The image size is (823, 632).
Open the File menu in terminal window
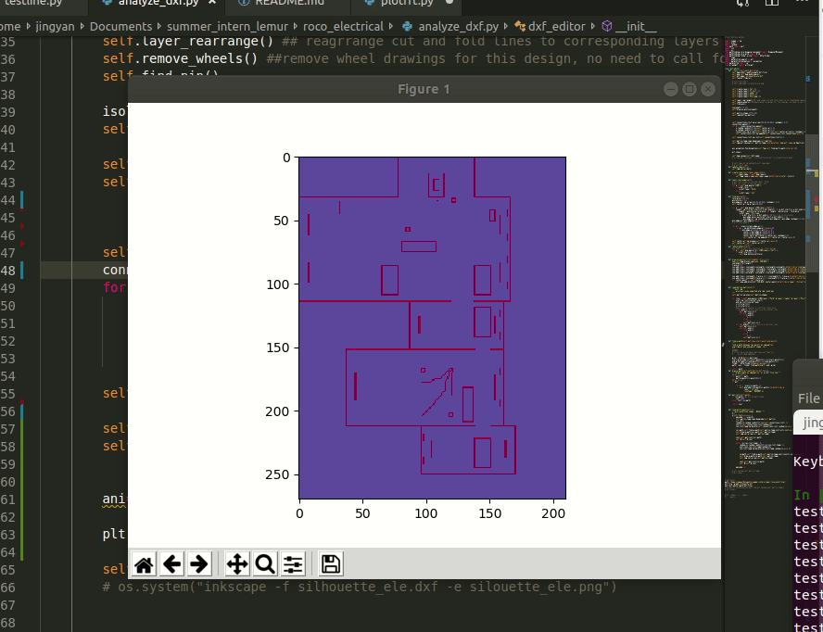pos(808,398)
